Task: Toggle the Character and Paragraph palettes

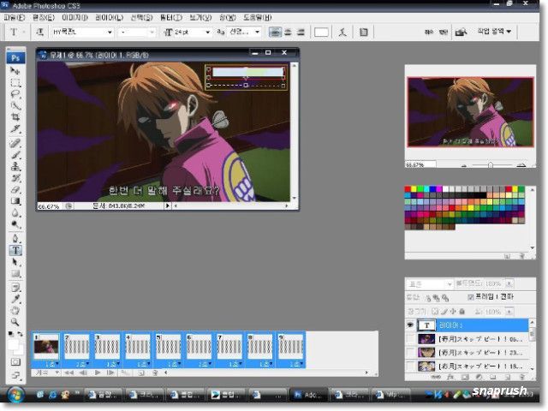Action: coord(363,33)
